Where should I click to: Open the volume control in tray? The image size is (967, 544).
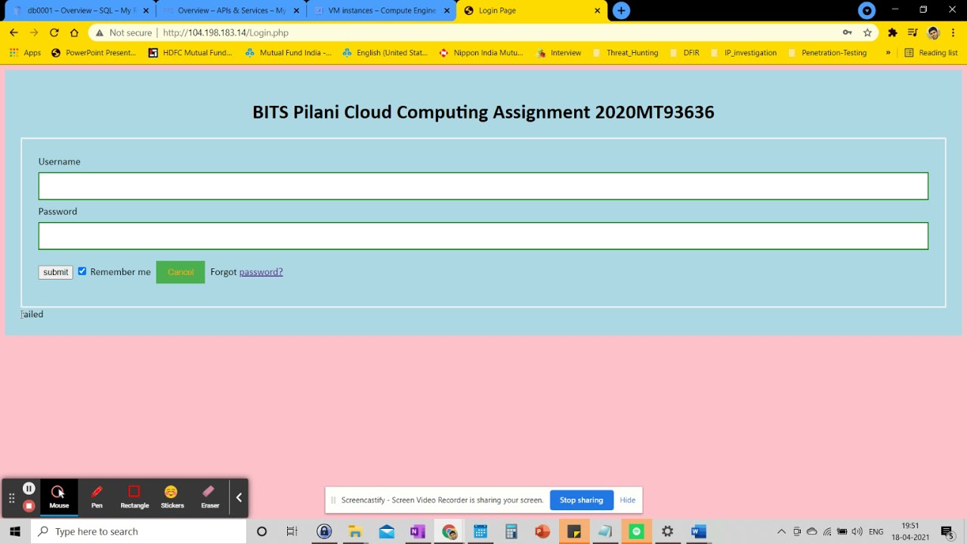(857, 532)
